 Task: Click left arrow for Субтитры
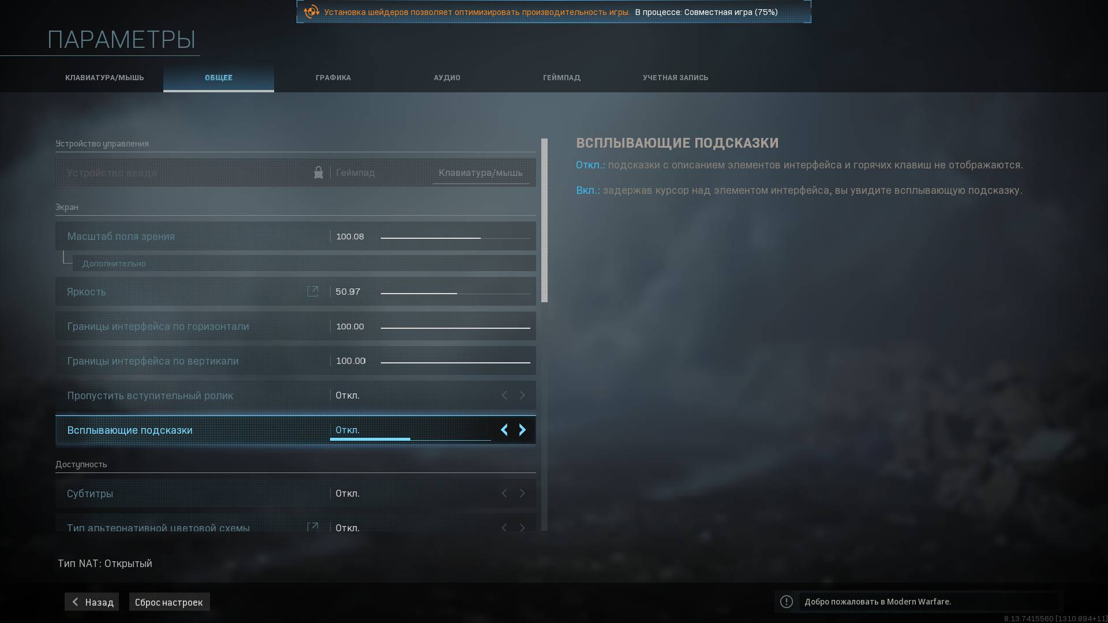coord(504,493)
